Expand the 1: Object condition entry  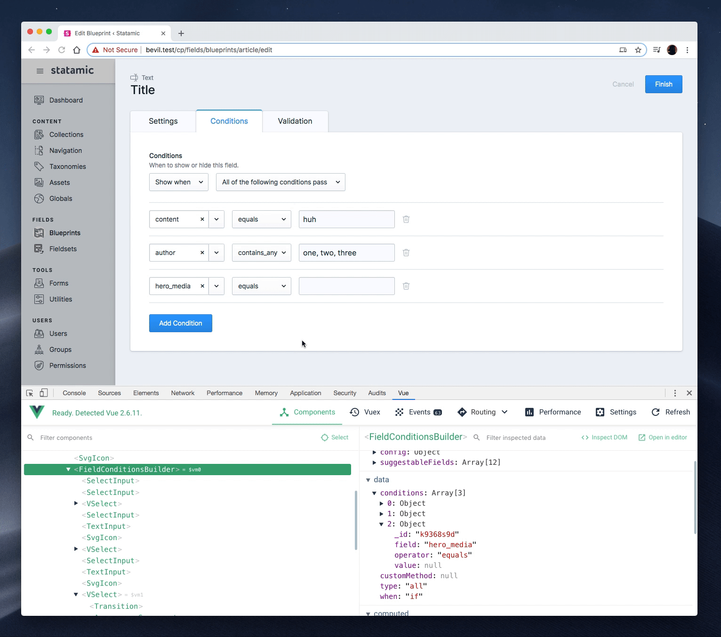(x=382, y=514)
